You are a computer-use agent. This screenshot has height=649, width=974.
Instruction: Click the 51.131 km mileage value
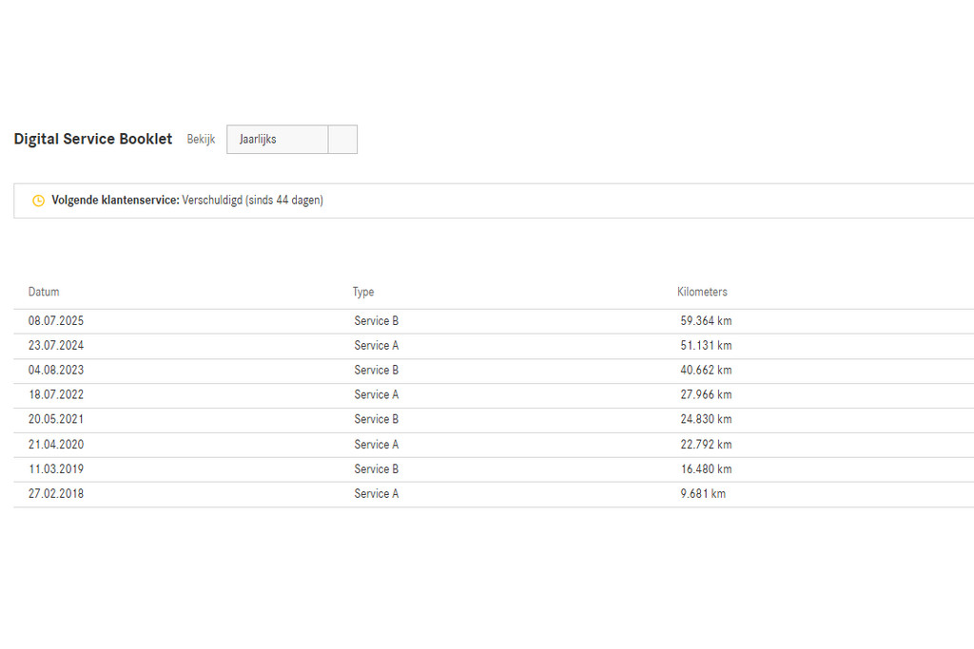[x=707, y=346]
